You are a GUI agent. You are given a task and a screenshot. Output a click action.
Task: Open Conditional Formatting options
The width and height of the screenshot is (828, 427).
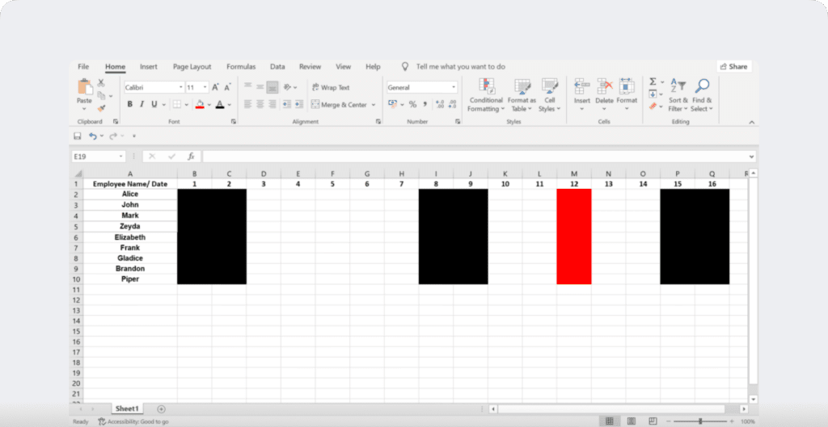point(486,86)
